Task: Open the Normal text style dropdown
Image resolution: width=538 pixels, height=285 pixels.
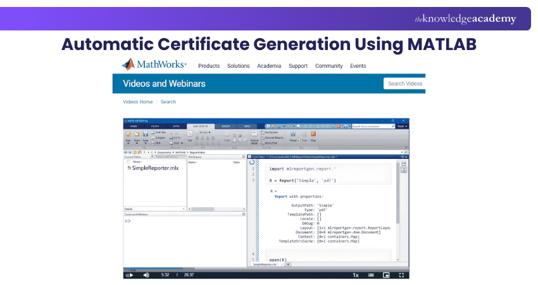Action: 204,132
